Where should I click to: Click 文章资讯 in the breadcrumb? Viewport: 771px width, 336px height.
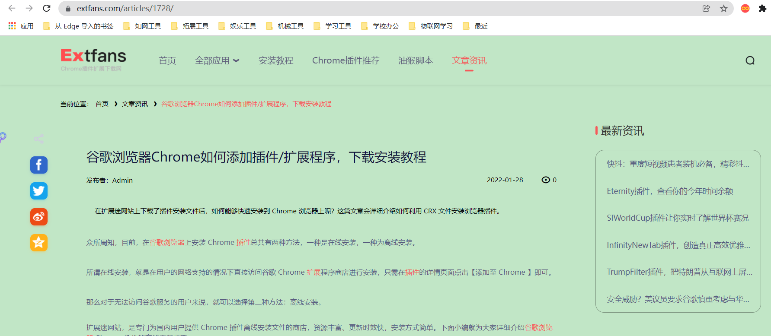[135, 104]
